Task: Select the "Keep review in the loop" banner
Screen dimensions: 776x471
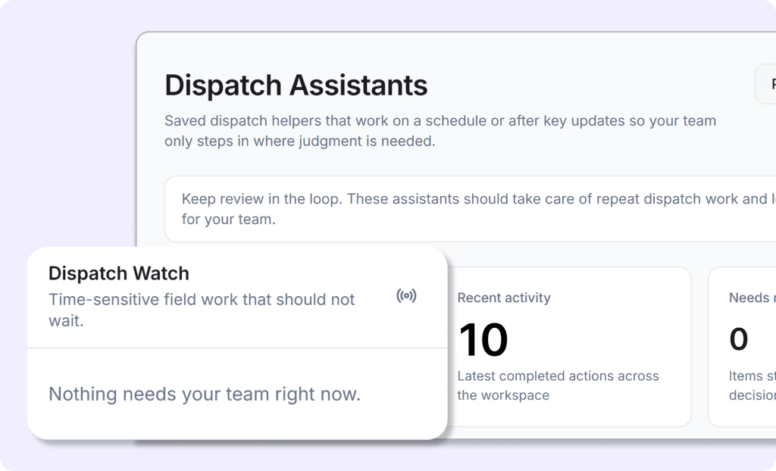Action: click(470, 209)
